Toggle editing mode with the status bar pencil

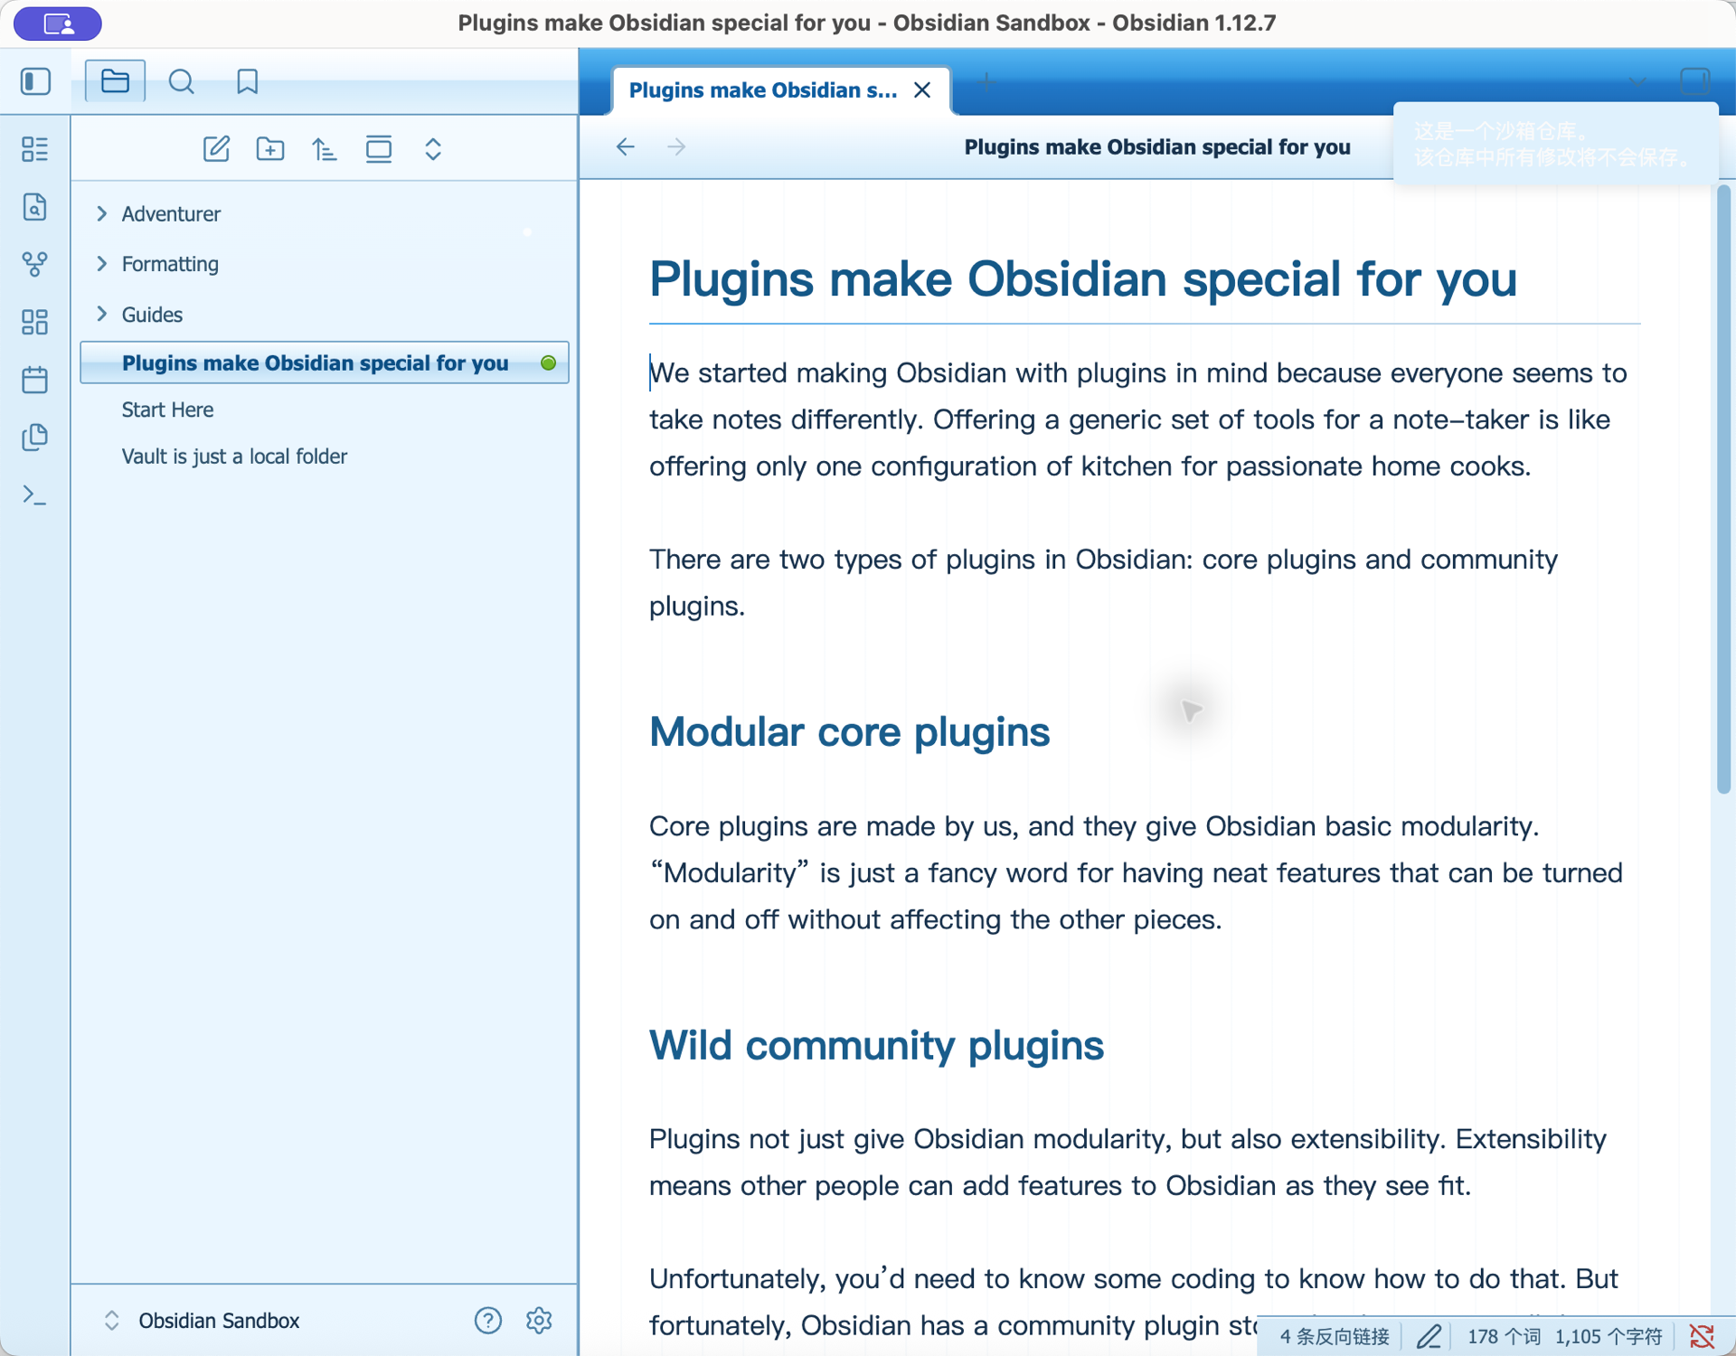click(1429, 1336)
